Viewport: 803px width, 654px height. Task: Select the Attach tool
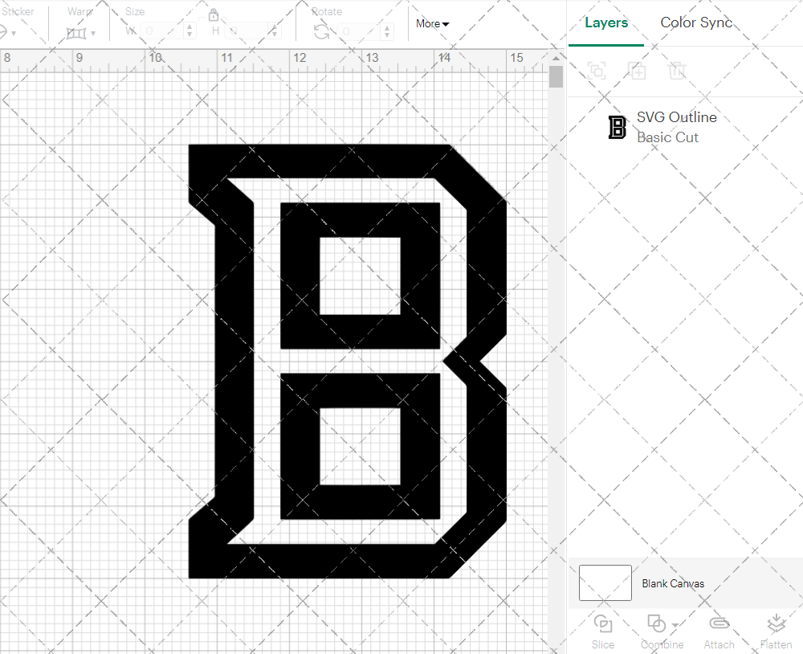tap(719, 631)
